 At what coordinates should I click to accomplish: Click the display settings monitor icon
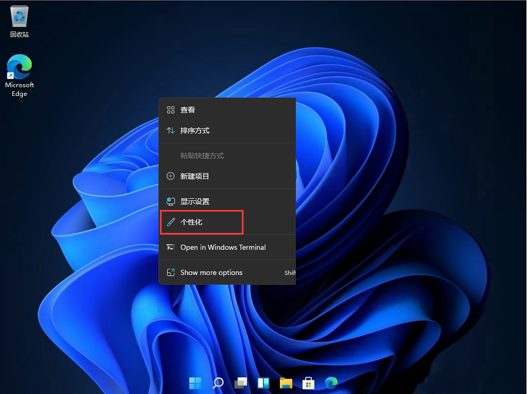[x=171, y=200]
